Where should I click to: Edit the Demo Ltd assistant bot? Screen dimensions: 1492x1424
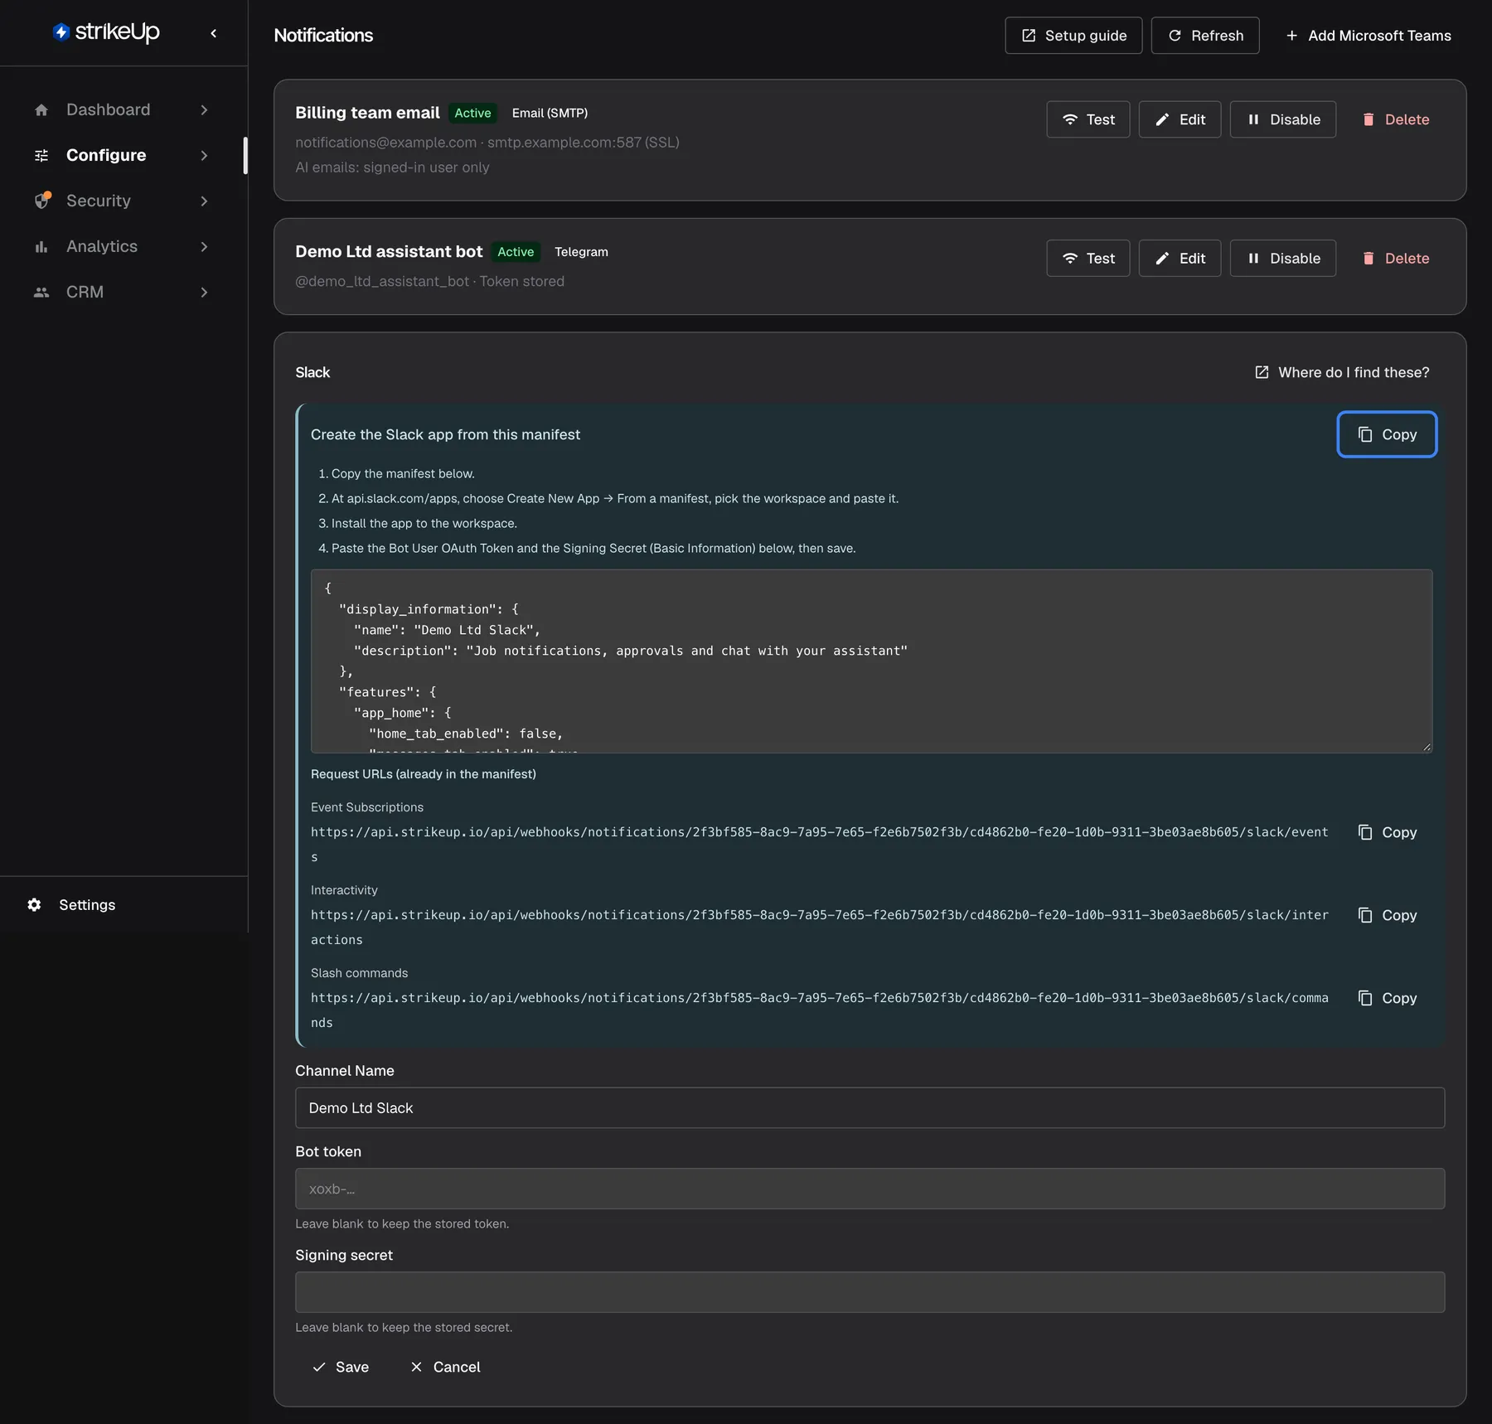1180,258
